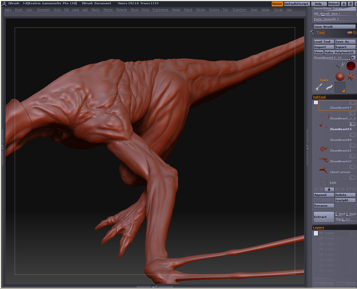Select the ZlaanBeast22 subtool thumbnail
The image size is (357, 289).
[323, 160]
